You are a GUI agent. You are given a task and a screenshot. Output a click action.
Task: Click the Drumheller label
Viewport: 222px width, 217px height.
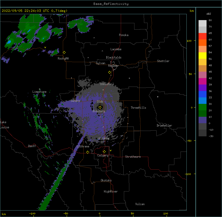point(164,126)
